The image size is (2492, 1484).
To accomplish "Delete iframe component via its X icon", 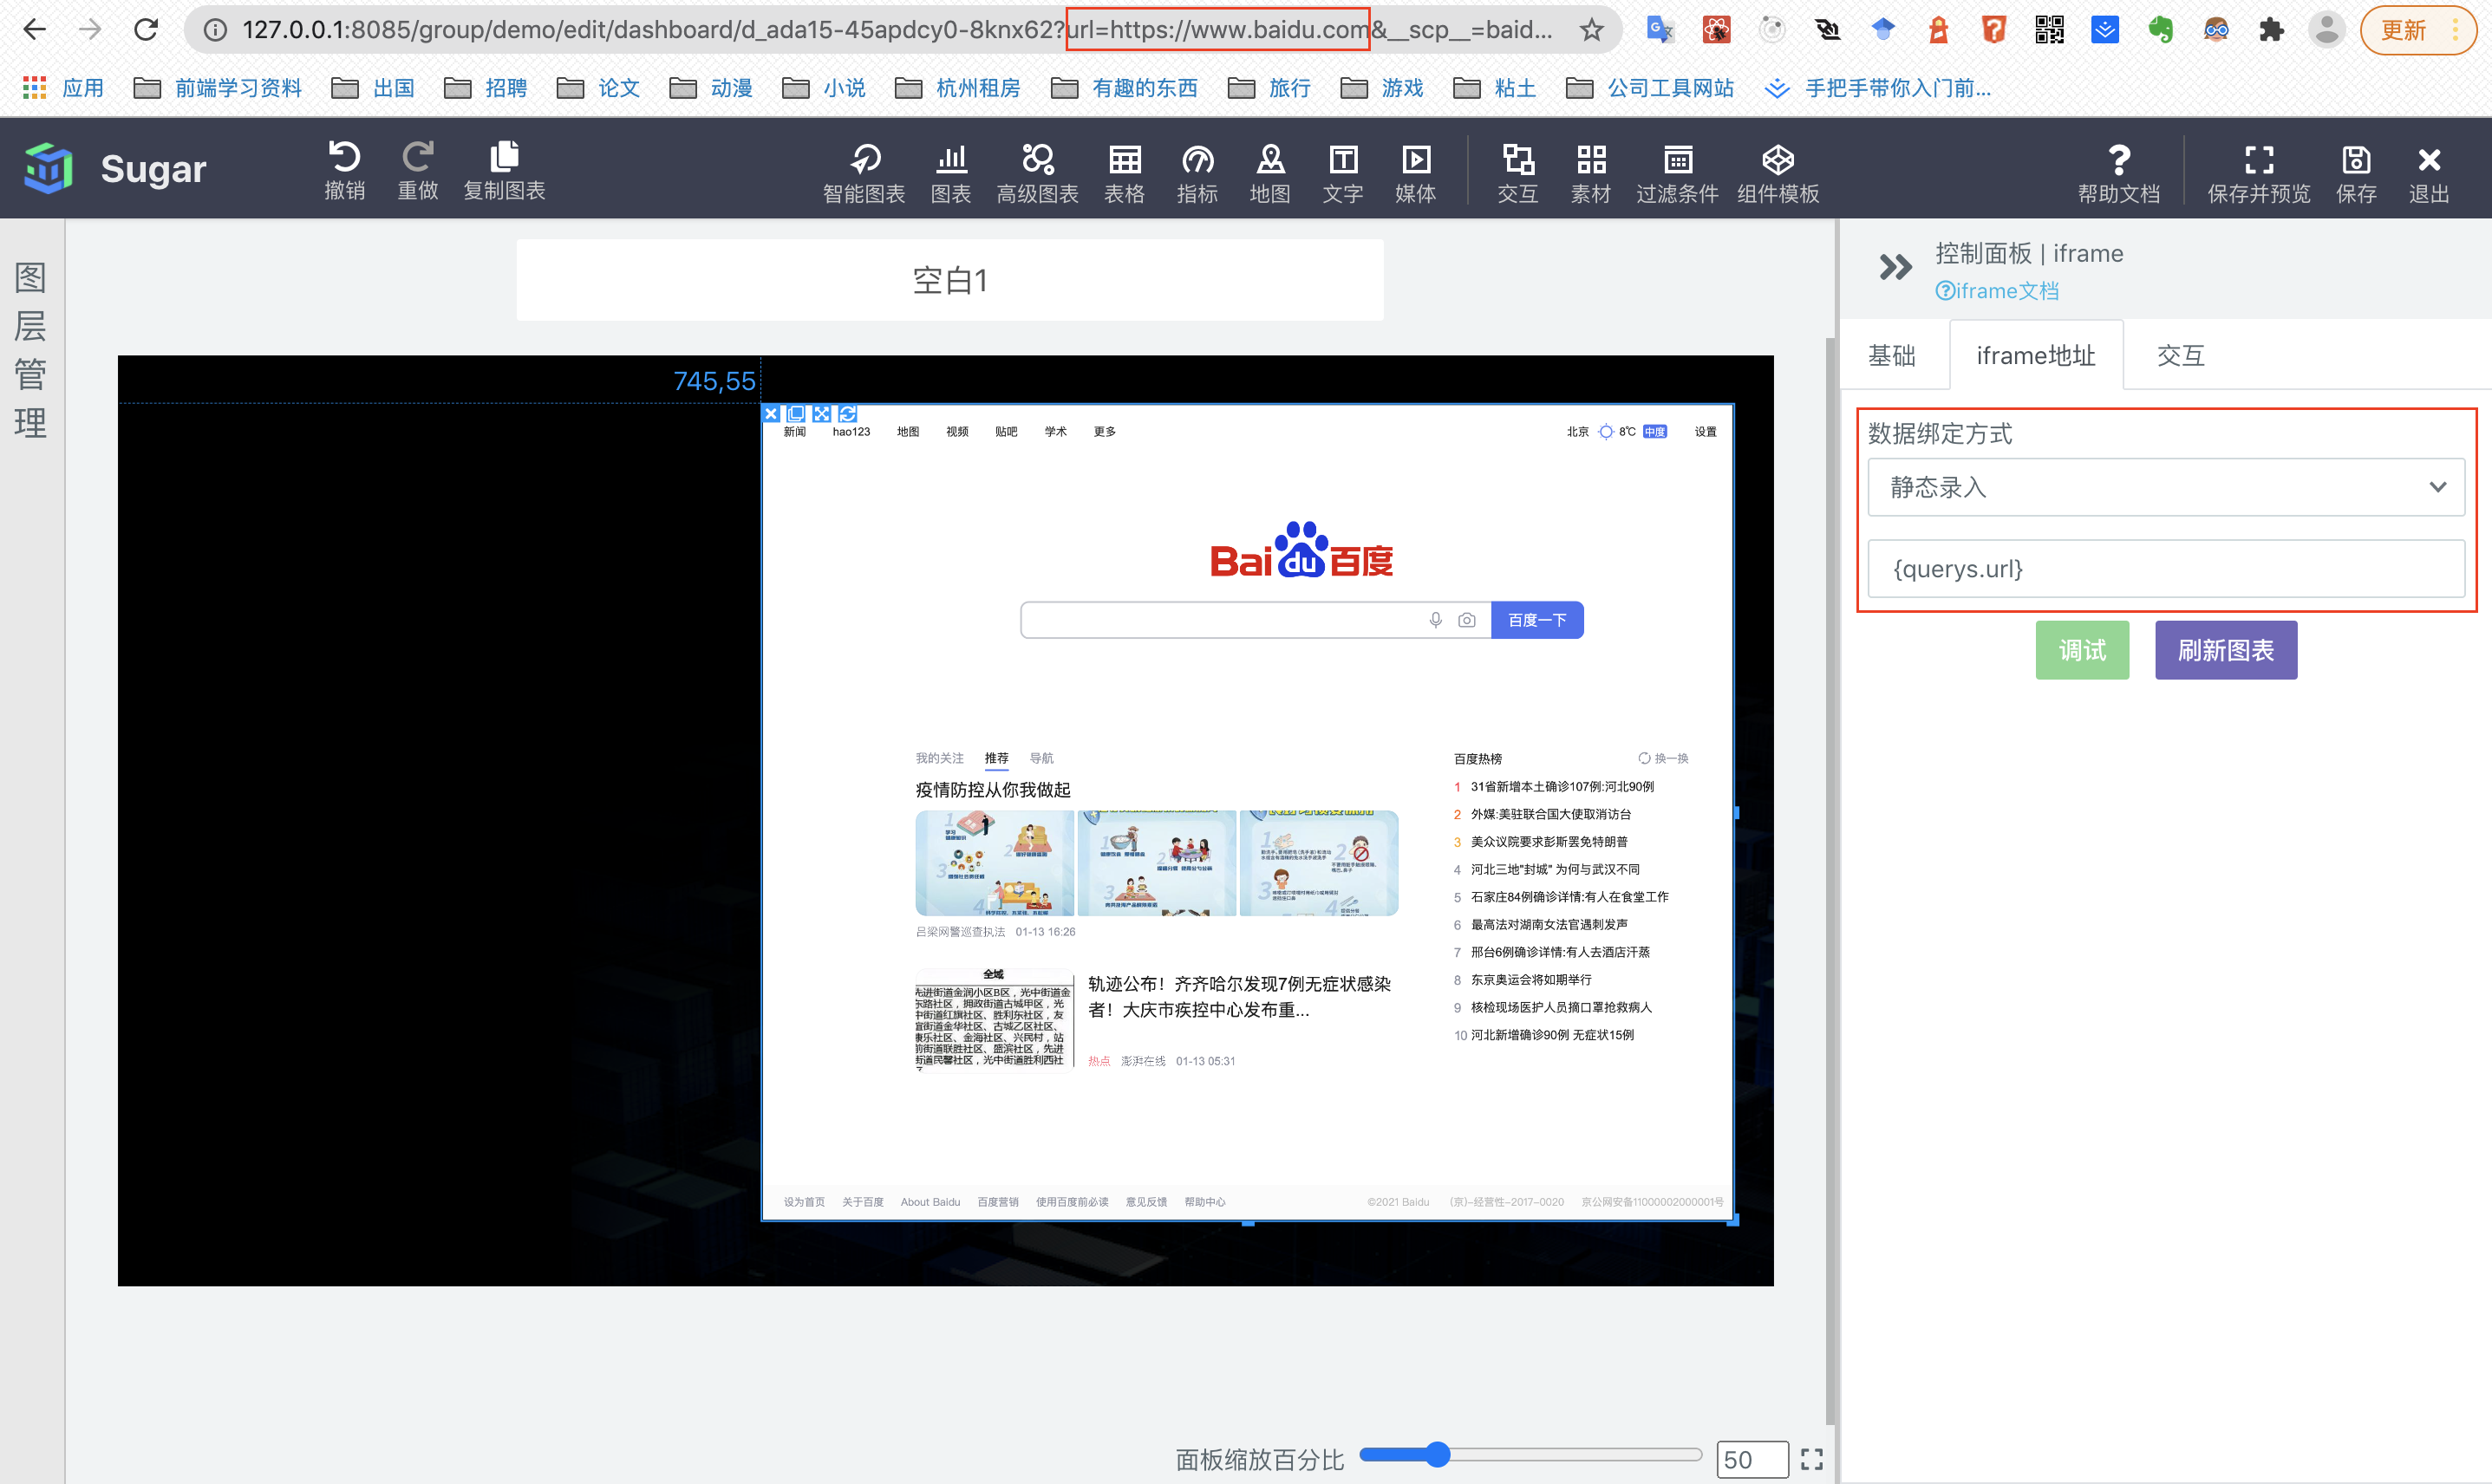I will pyautogui.click(x=771, y=413).
